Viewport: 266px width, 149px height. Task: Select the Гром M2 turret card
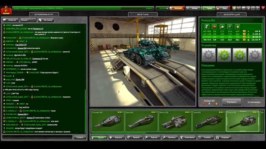pyautogui.click(x=209, y=121)
